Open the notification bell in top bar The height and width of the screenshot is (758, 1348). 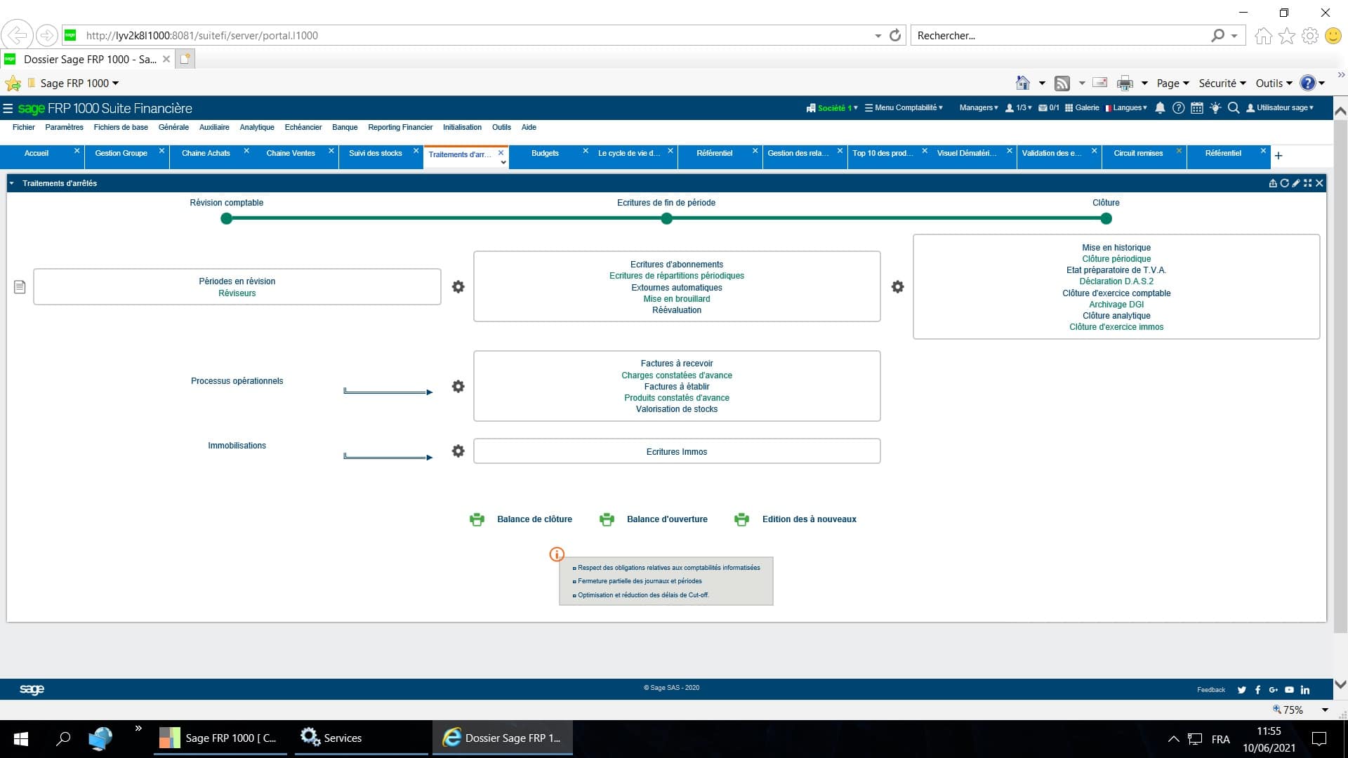pos(1160,108)
